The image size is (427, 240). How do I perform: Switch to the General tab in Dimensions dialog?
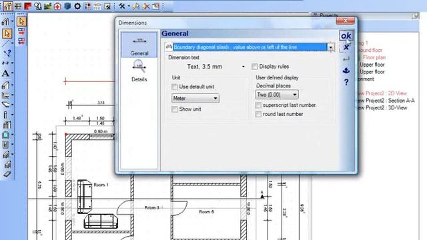[139, 45]
